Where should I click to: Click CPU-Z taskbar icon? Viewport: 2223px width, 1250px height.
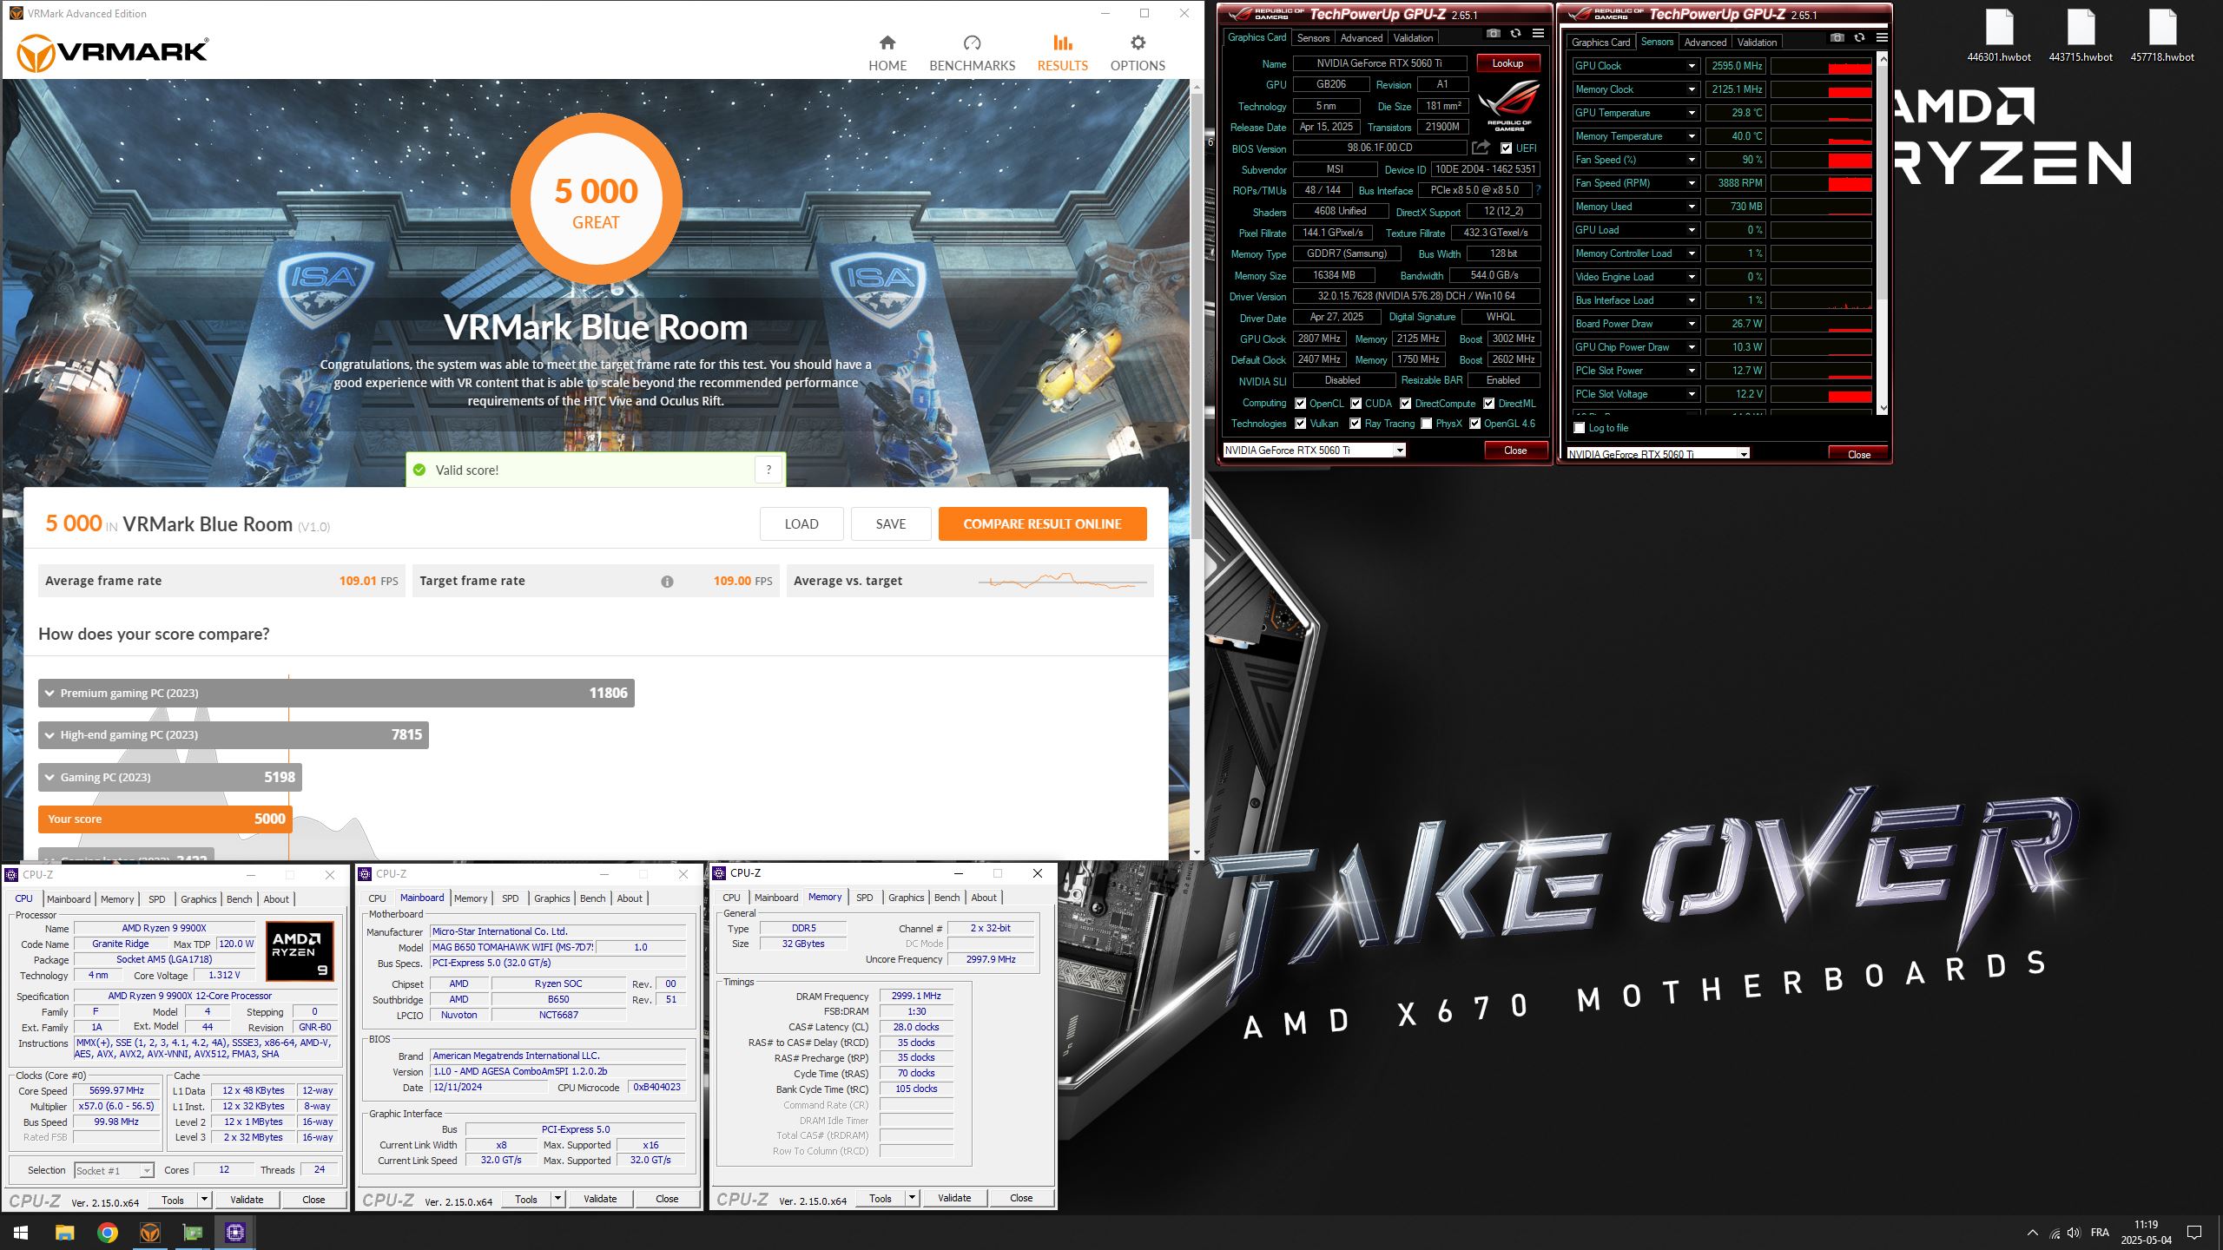[x=234, y=1233]
